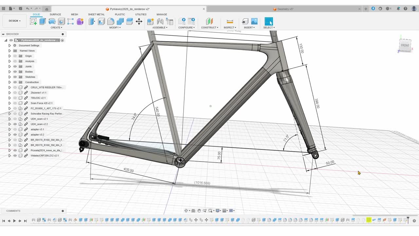The image size is (419, 236).
Task: Click the Insert Derive icon
Action: click(245, 21)
